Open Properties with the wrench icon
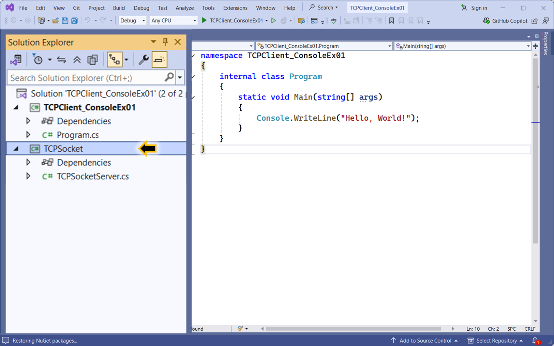Screen dimensions: 554x346 (x=143, y=60)
